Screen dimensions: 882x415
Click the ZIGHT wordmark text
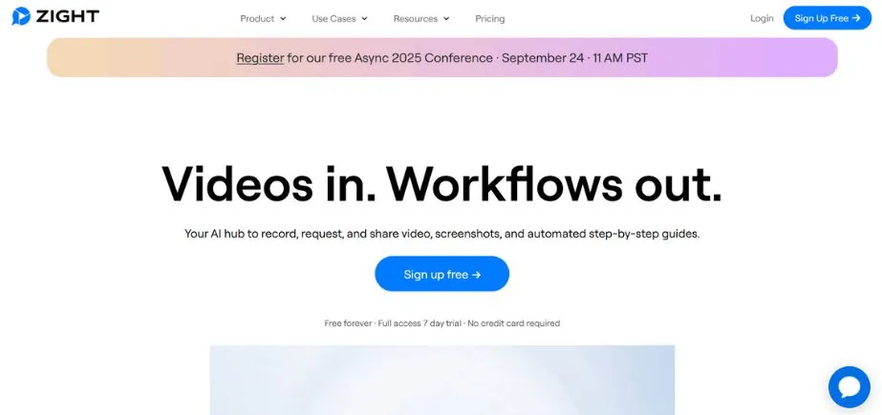coord(66,17)
